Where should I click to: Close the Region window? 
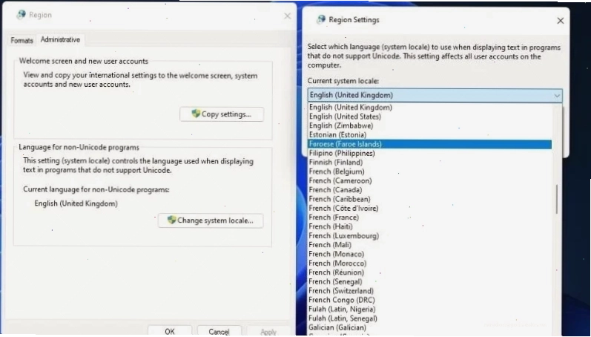coord(287,16)
